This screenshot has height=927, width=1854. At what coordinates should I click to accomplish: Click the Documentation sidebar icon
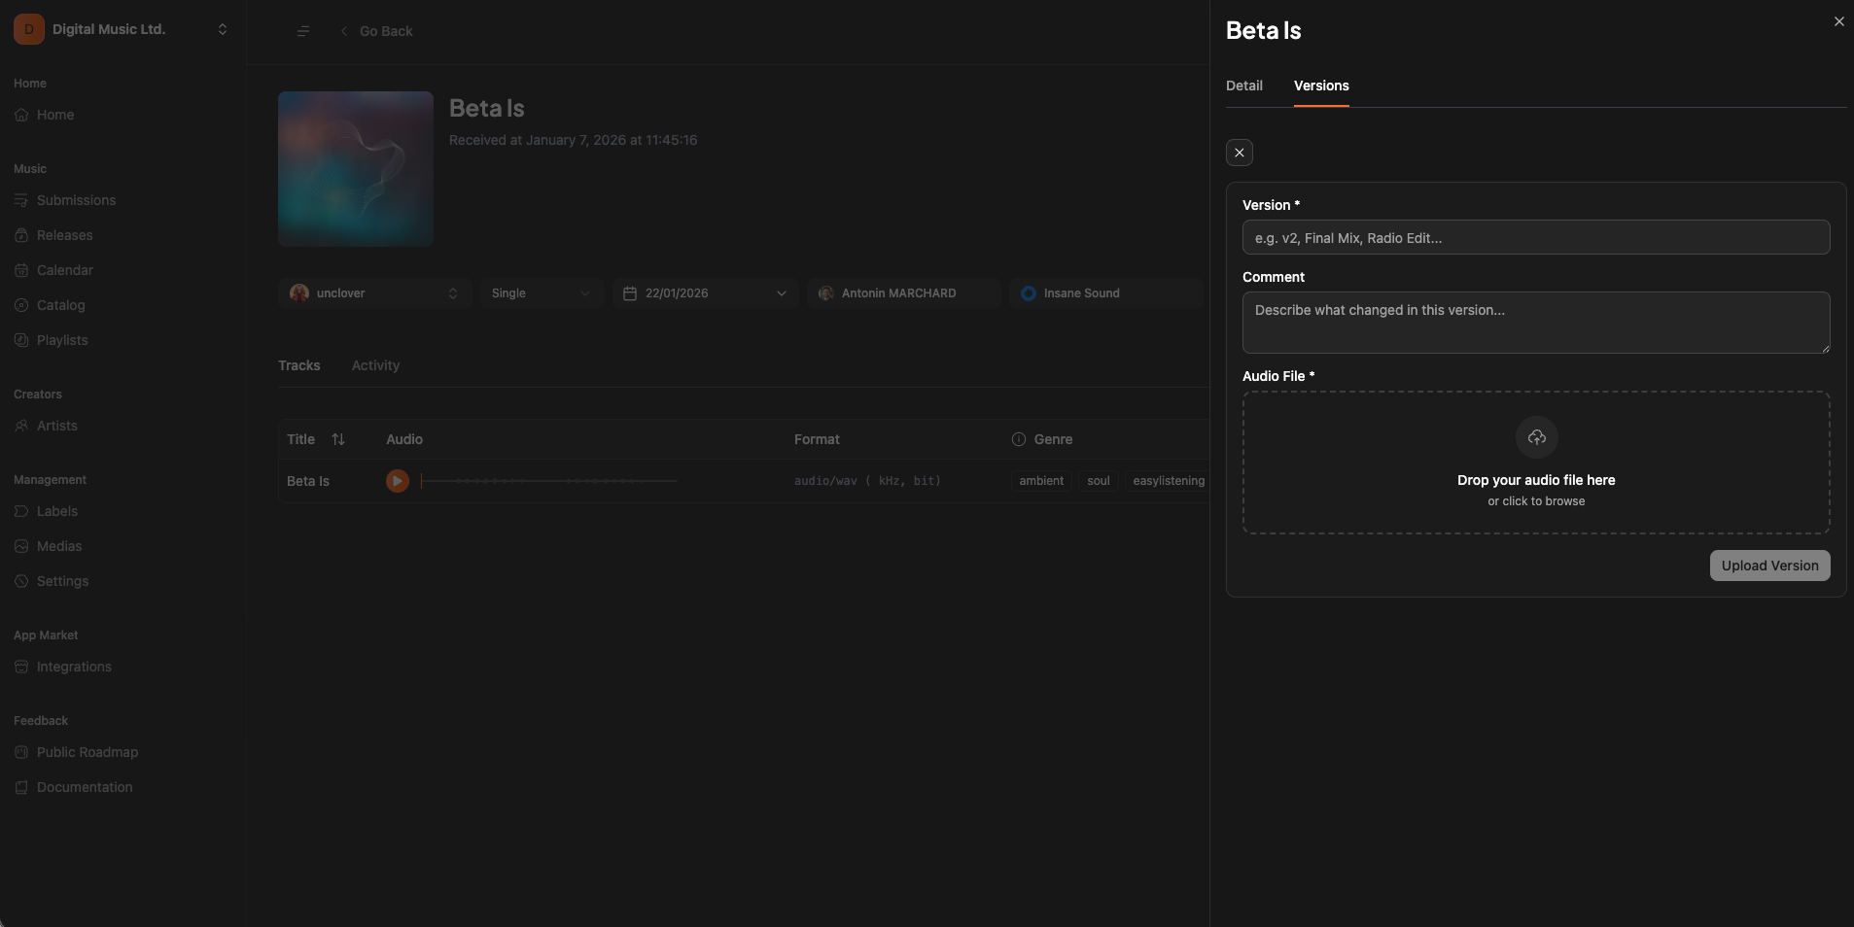coord(21,787)
